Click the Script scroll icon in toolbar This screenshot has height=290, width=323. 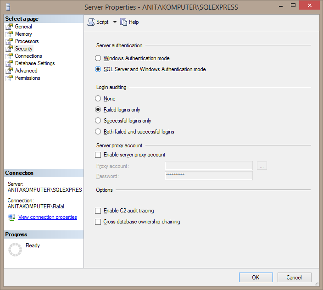click(x=91, y=22)
